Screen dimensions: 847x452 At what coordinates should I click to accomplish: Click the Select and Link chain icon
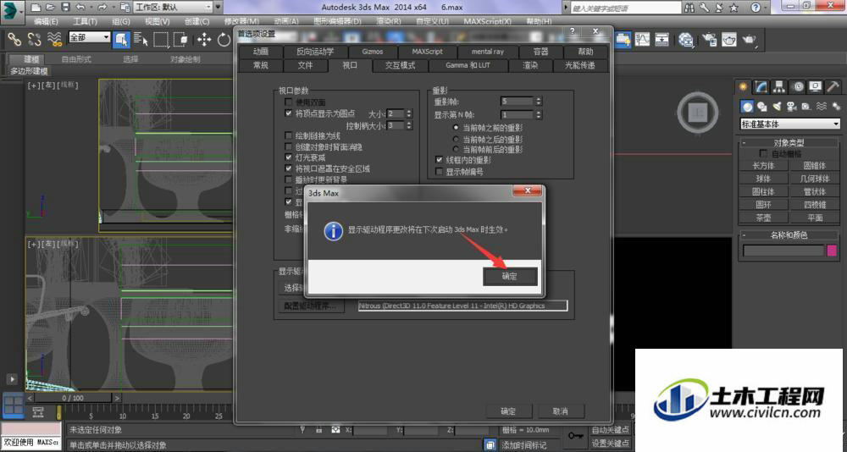coord(14,40)
